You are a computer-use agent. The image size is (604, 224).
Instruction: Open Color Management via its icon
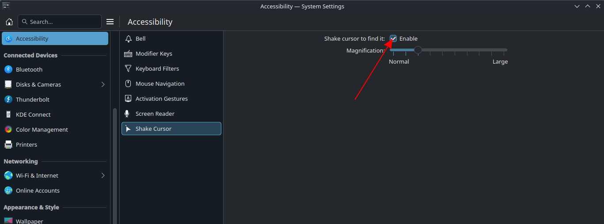click(8, 129)
